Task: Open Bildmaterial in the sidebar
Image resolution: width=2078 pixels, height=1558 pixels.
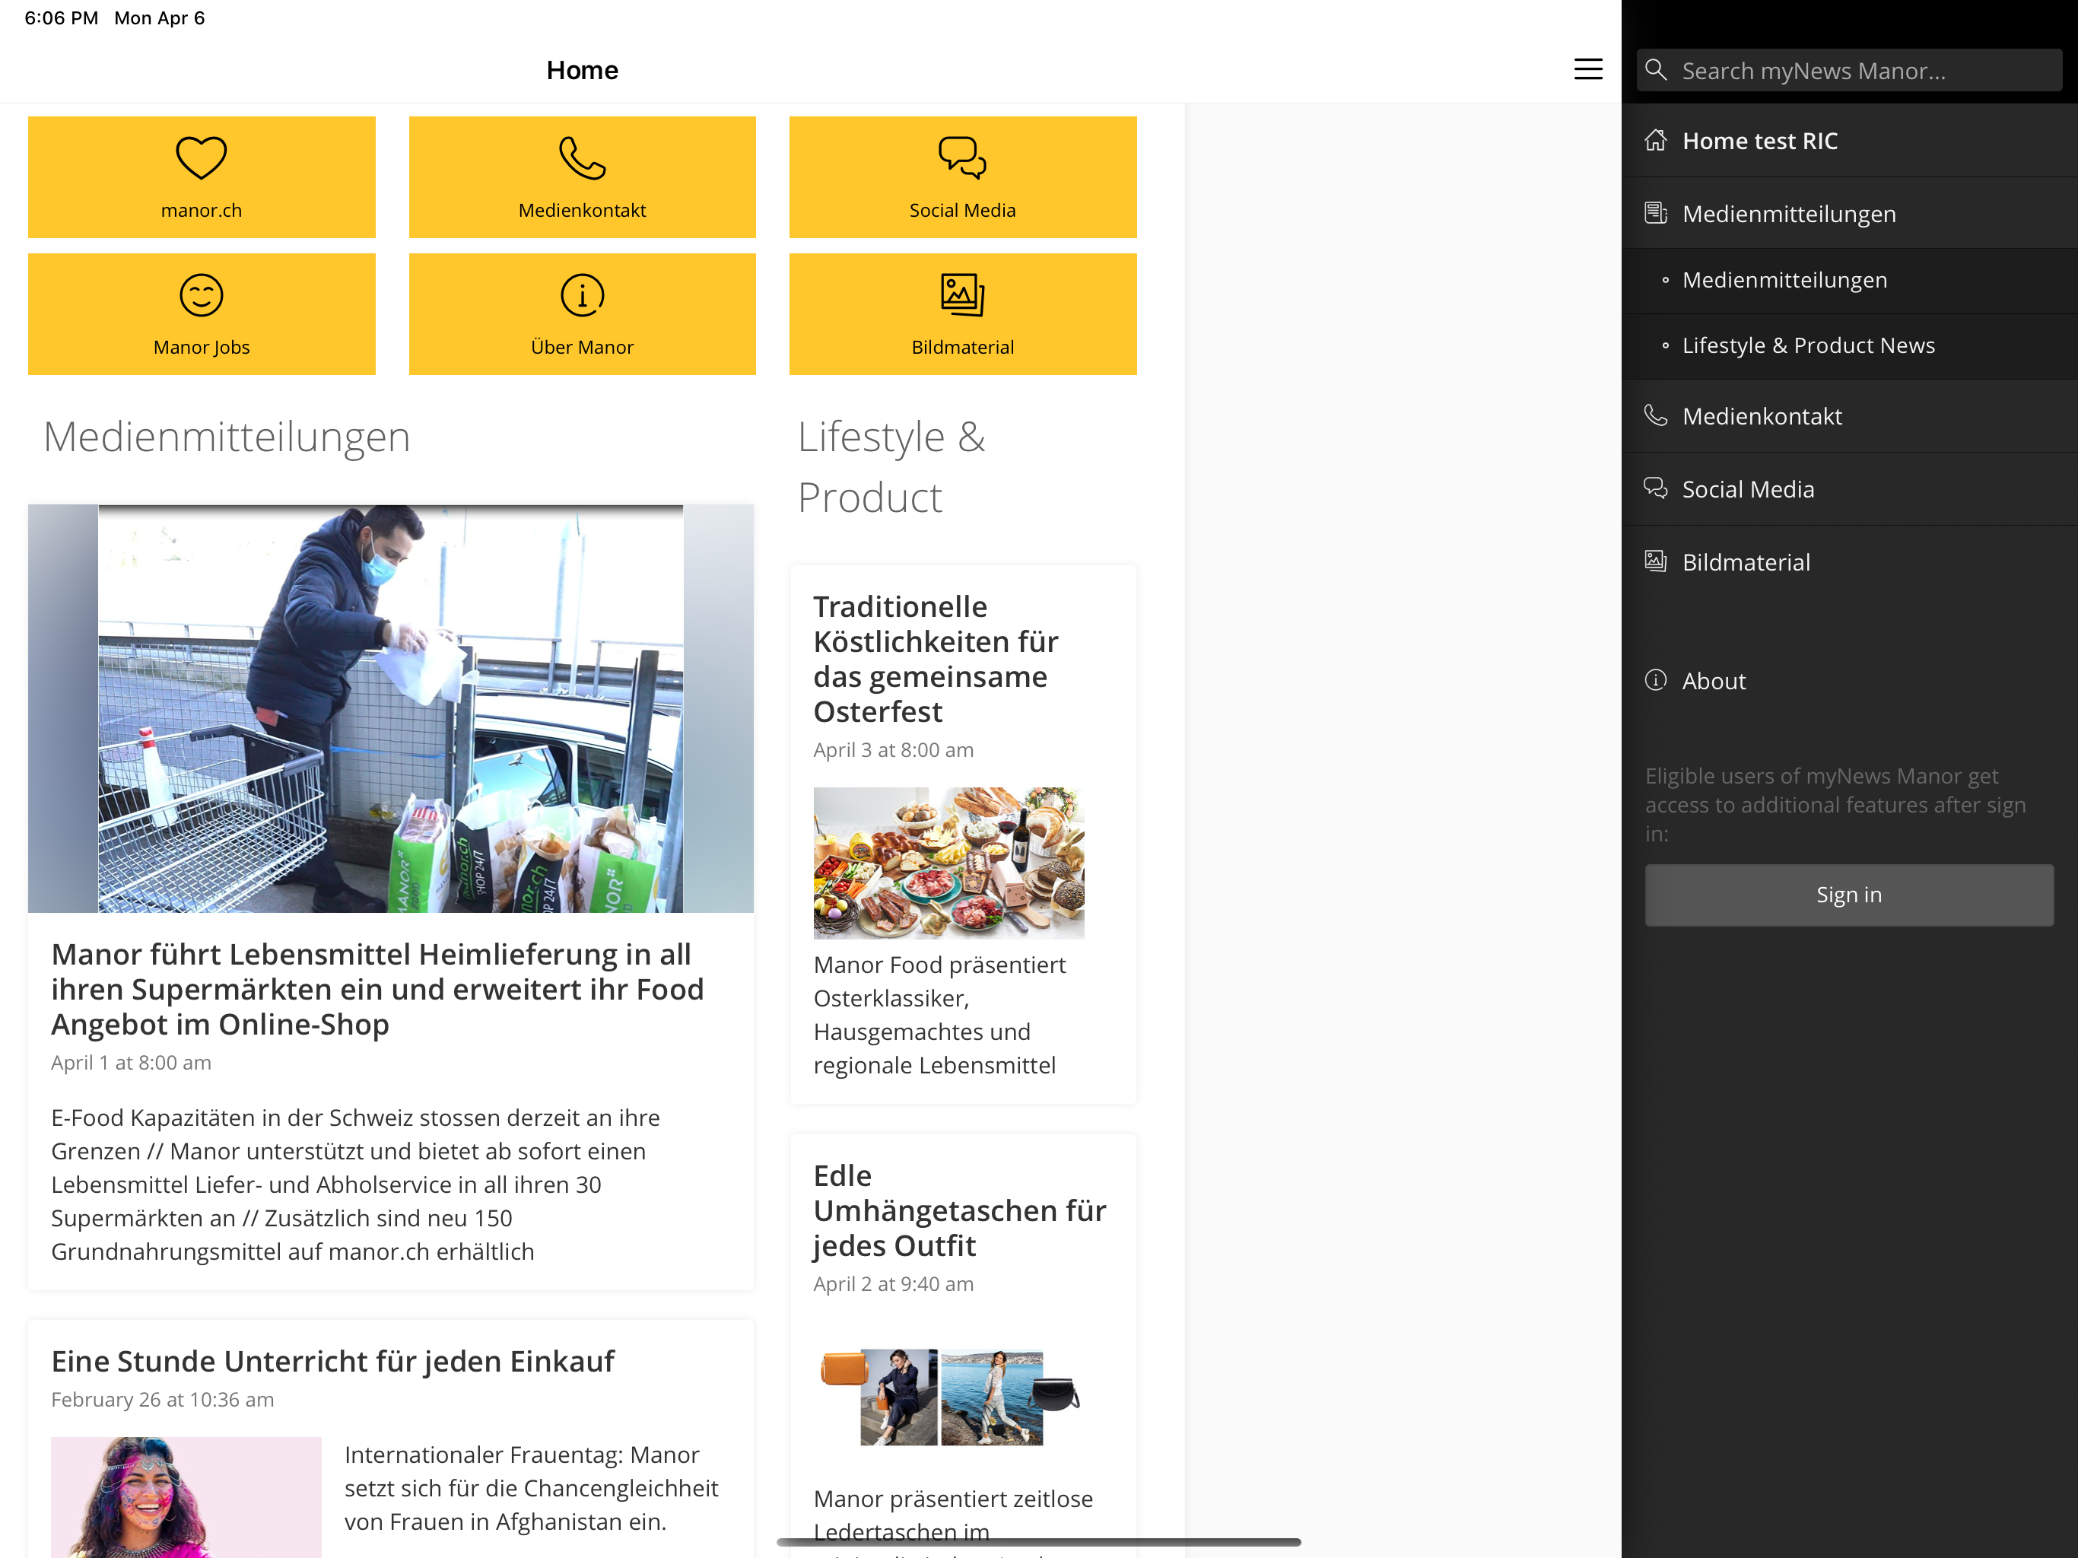Action: [x=1849, y=562]
